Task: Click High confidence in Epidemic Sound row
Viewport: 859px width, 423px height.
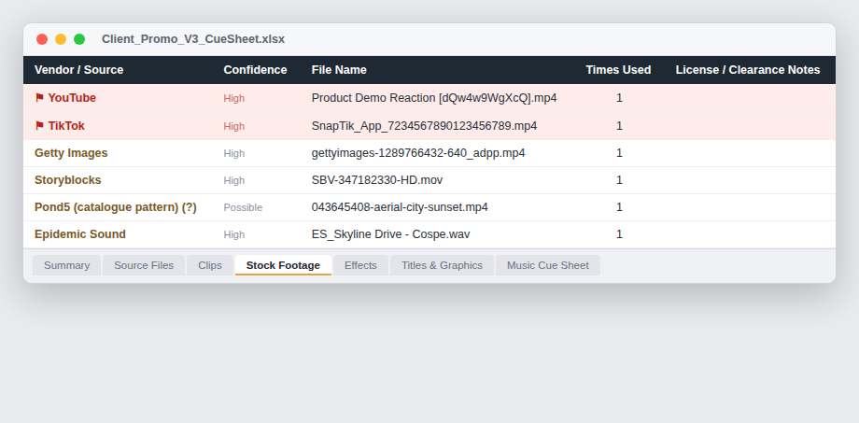Action: [234, 235]
